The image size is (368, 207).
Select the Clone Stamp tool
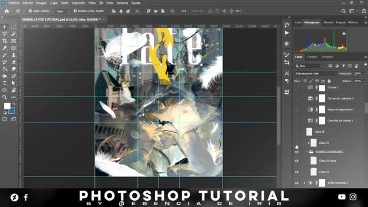[x=14, y=55]
